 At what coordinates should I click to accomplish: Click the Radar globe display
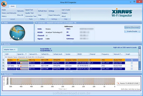pos(17,33)
